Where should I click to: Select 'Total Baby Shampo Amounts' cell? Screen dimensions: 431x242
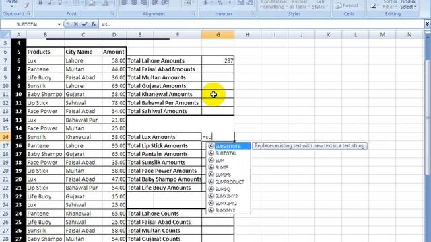164,179
